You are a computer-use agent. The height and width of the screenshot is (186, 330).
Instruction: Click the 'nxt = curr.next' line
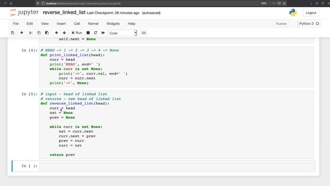76,131
